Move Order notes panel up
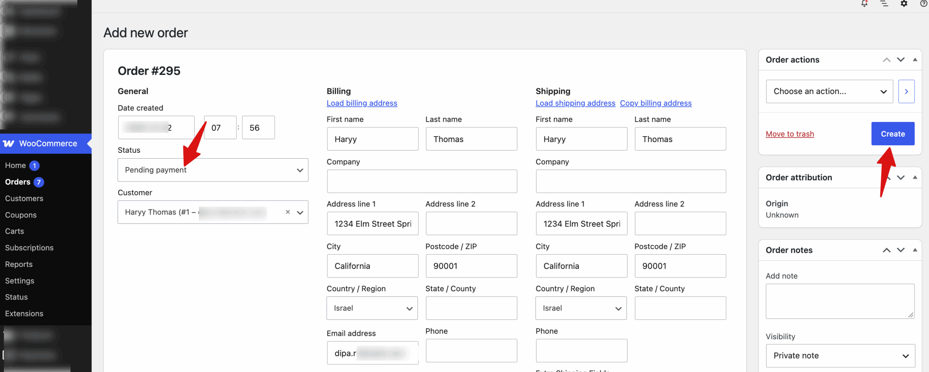The height and width of the screenshot is (372, 929). (887, 250)
